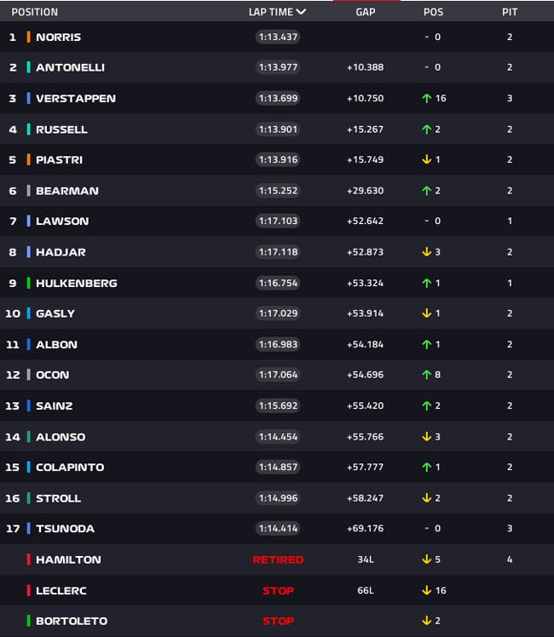
Task: Click the teal team color bar beside Antonelli
Action: [29, 68]
